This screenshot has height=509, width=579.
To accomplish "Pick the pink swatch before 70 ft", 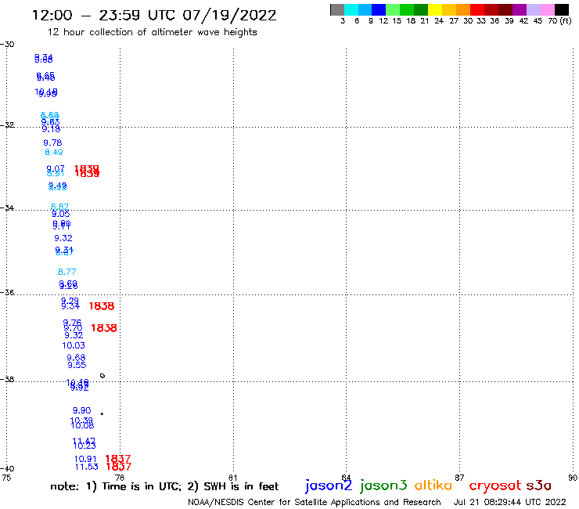I will [548, 9].
